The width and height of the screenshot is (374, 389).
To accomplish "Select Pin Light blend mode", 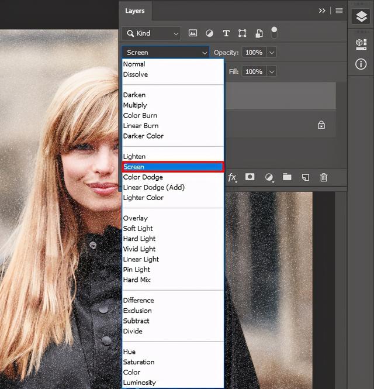I will (173, 270).
